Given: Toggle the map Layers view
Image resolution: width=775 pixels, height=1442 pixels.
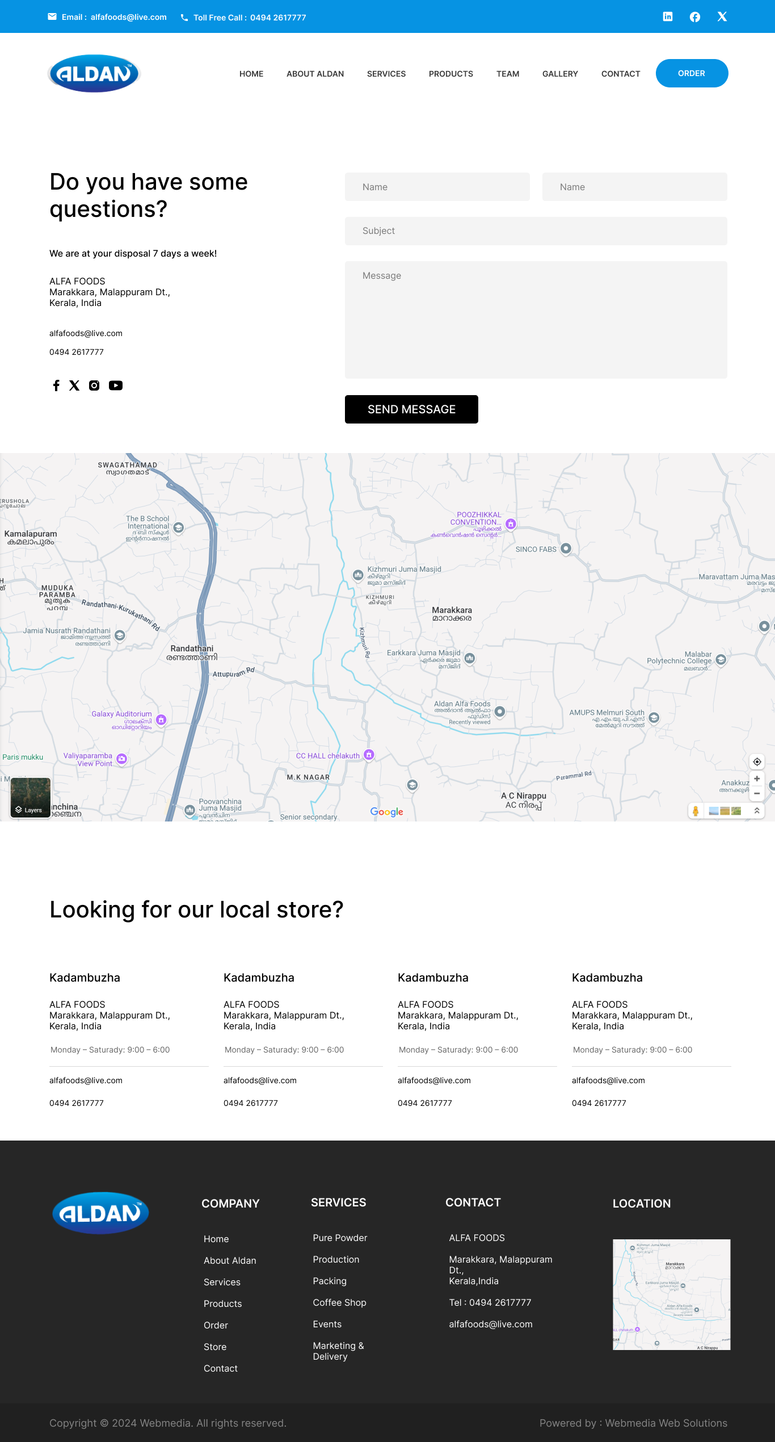Looking at the screenshot, I should click(31, 798).
